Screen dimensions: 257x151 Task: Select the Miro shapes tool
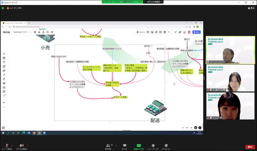4,71
